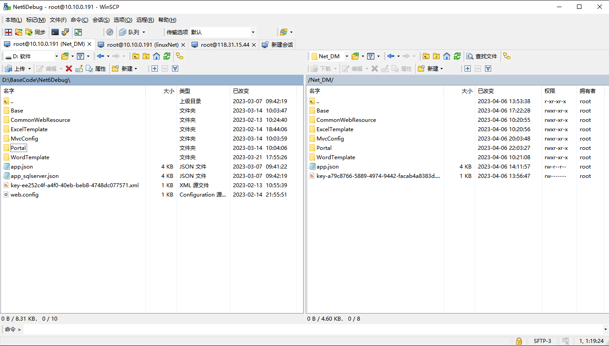Open the 标记(M) menu
609x346 pixels.
(x=36, y=20)
